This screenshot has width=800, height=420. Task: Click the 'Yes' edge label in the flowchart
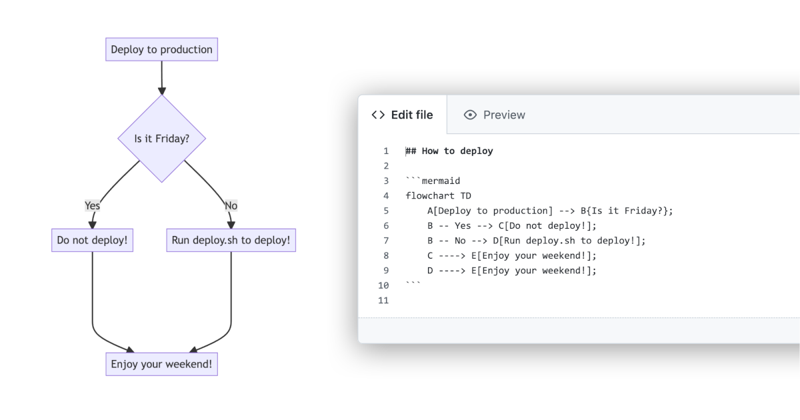(x=91, y=205)
